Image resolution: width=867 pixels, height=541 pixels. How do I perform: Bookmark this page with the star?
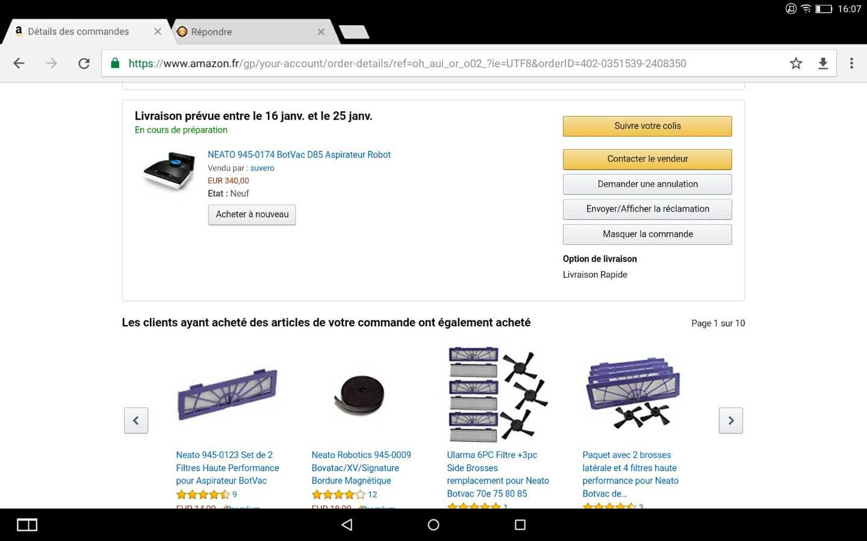point(796,64)
